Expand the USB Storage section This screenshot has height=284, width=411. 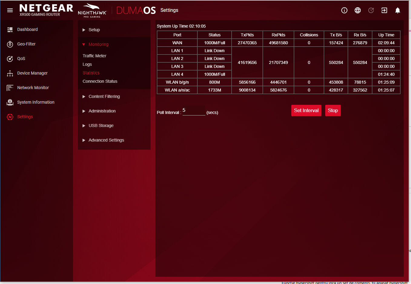point(114,125)
